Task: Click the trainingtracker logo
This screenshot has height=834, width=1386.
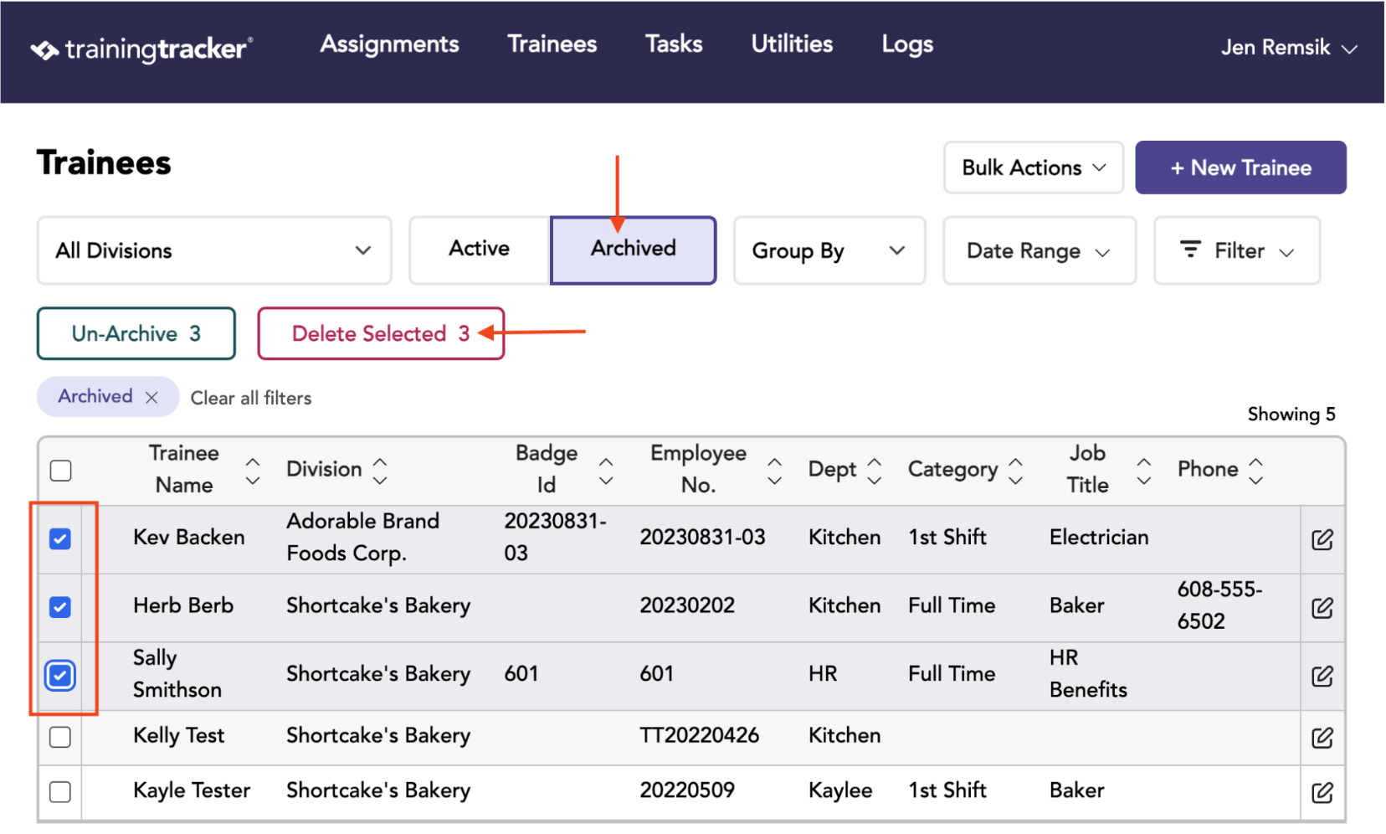Action: [x=142, y=49]
